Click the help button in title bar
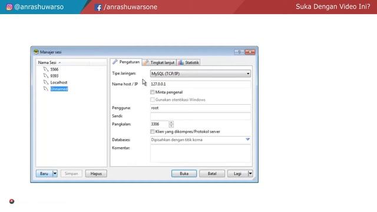 pyautogui.click(x=239, y=52)
